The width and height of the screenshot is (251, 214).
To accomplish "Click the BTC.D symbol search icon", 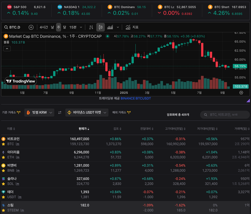I will (6, 27).
